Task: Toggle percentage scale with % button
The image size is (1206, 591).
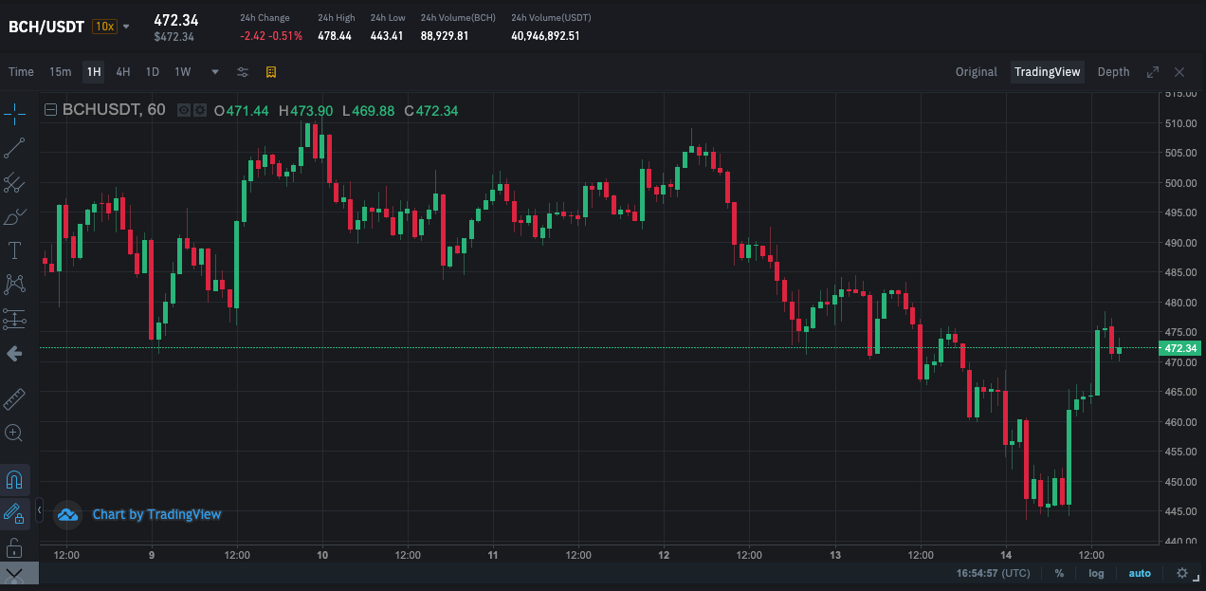Action: point(1059,573)
